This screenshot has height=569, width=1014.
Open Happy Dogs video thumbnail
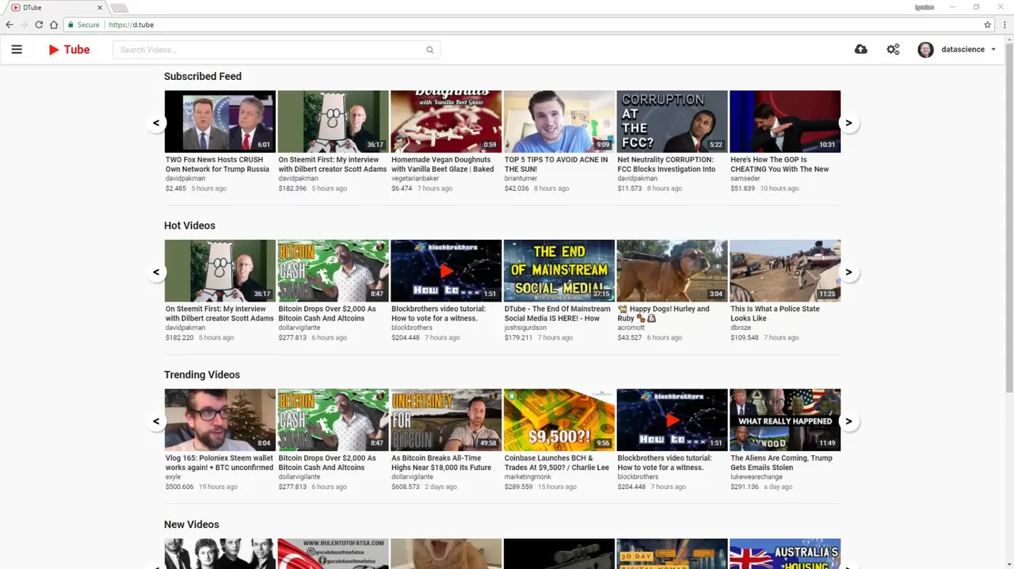(x=672, y=271)
